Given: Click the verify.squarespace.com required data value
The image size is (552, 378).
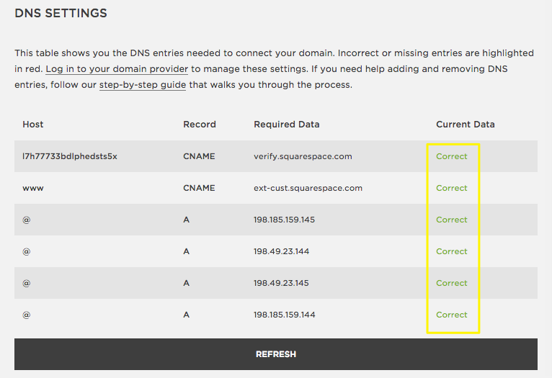Looking at the screenshot, I should (x=303, y=156).
